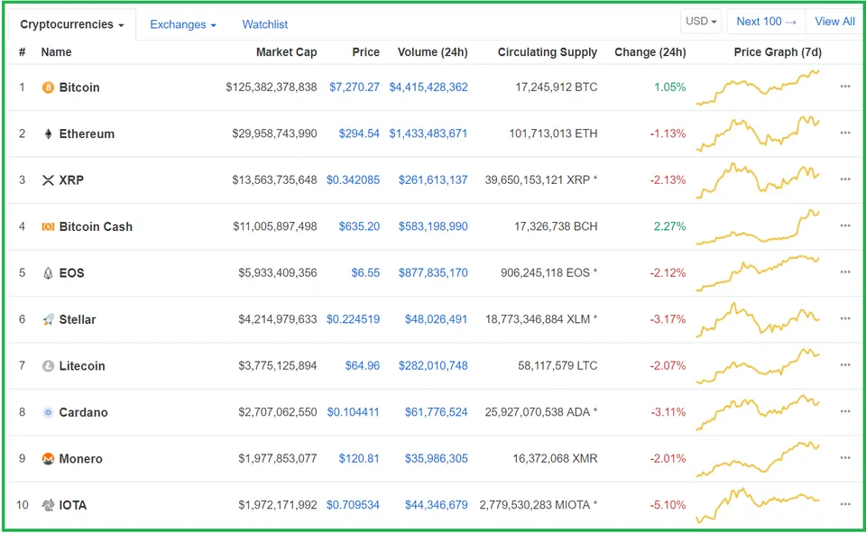Click Monero volume $35,986,305
This screenshot has width=866, height=533.
pyautogui.click(x=436, y=458)
